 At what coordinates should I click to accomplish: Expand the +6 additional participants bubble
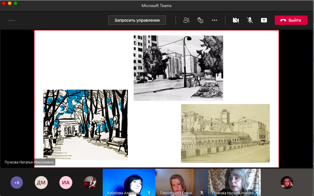pyautogui.click(x=17, y=183)
